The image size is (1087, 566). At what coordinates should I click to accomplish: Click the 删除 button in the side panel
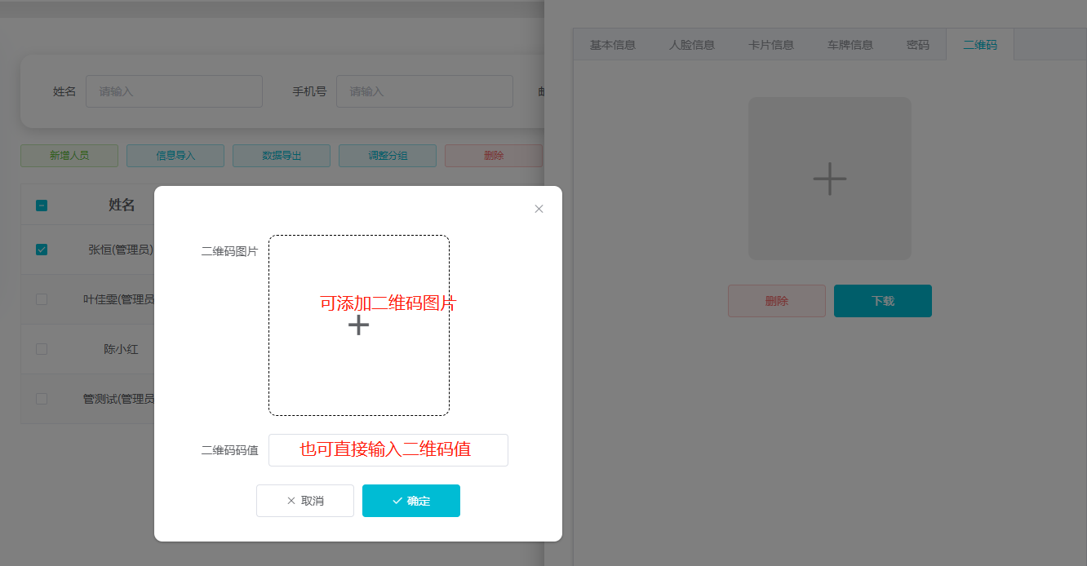[777, 301]
